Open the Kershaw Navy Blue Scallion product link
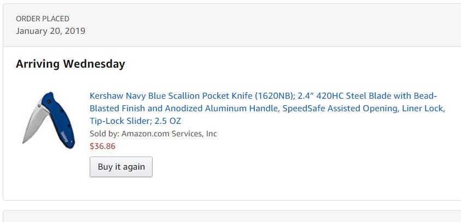The height and width of the screenshot is (222, 461). point(267,108)
